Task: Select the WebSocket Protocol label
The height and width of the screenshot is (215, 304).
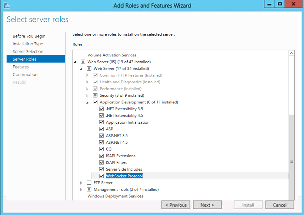Action: (x=124, y=176)
